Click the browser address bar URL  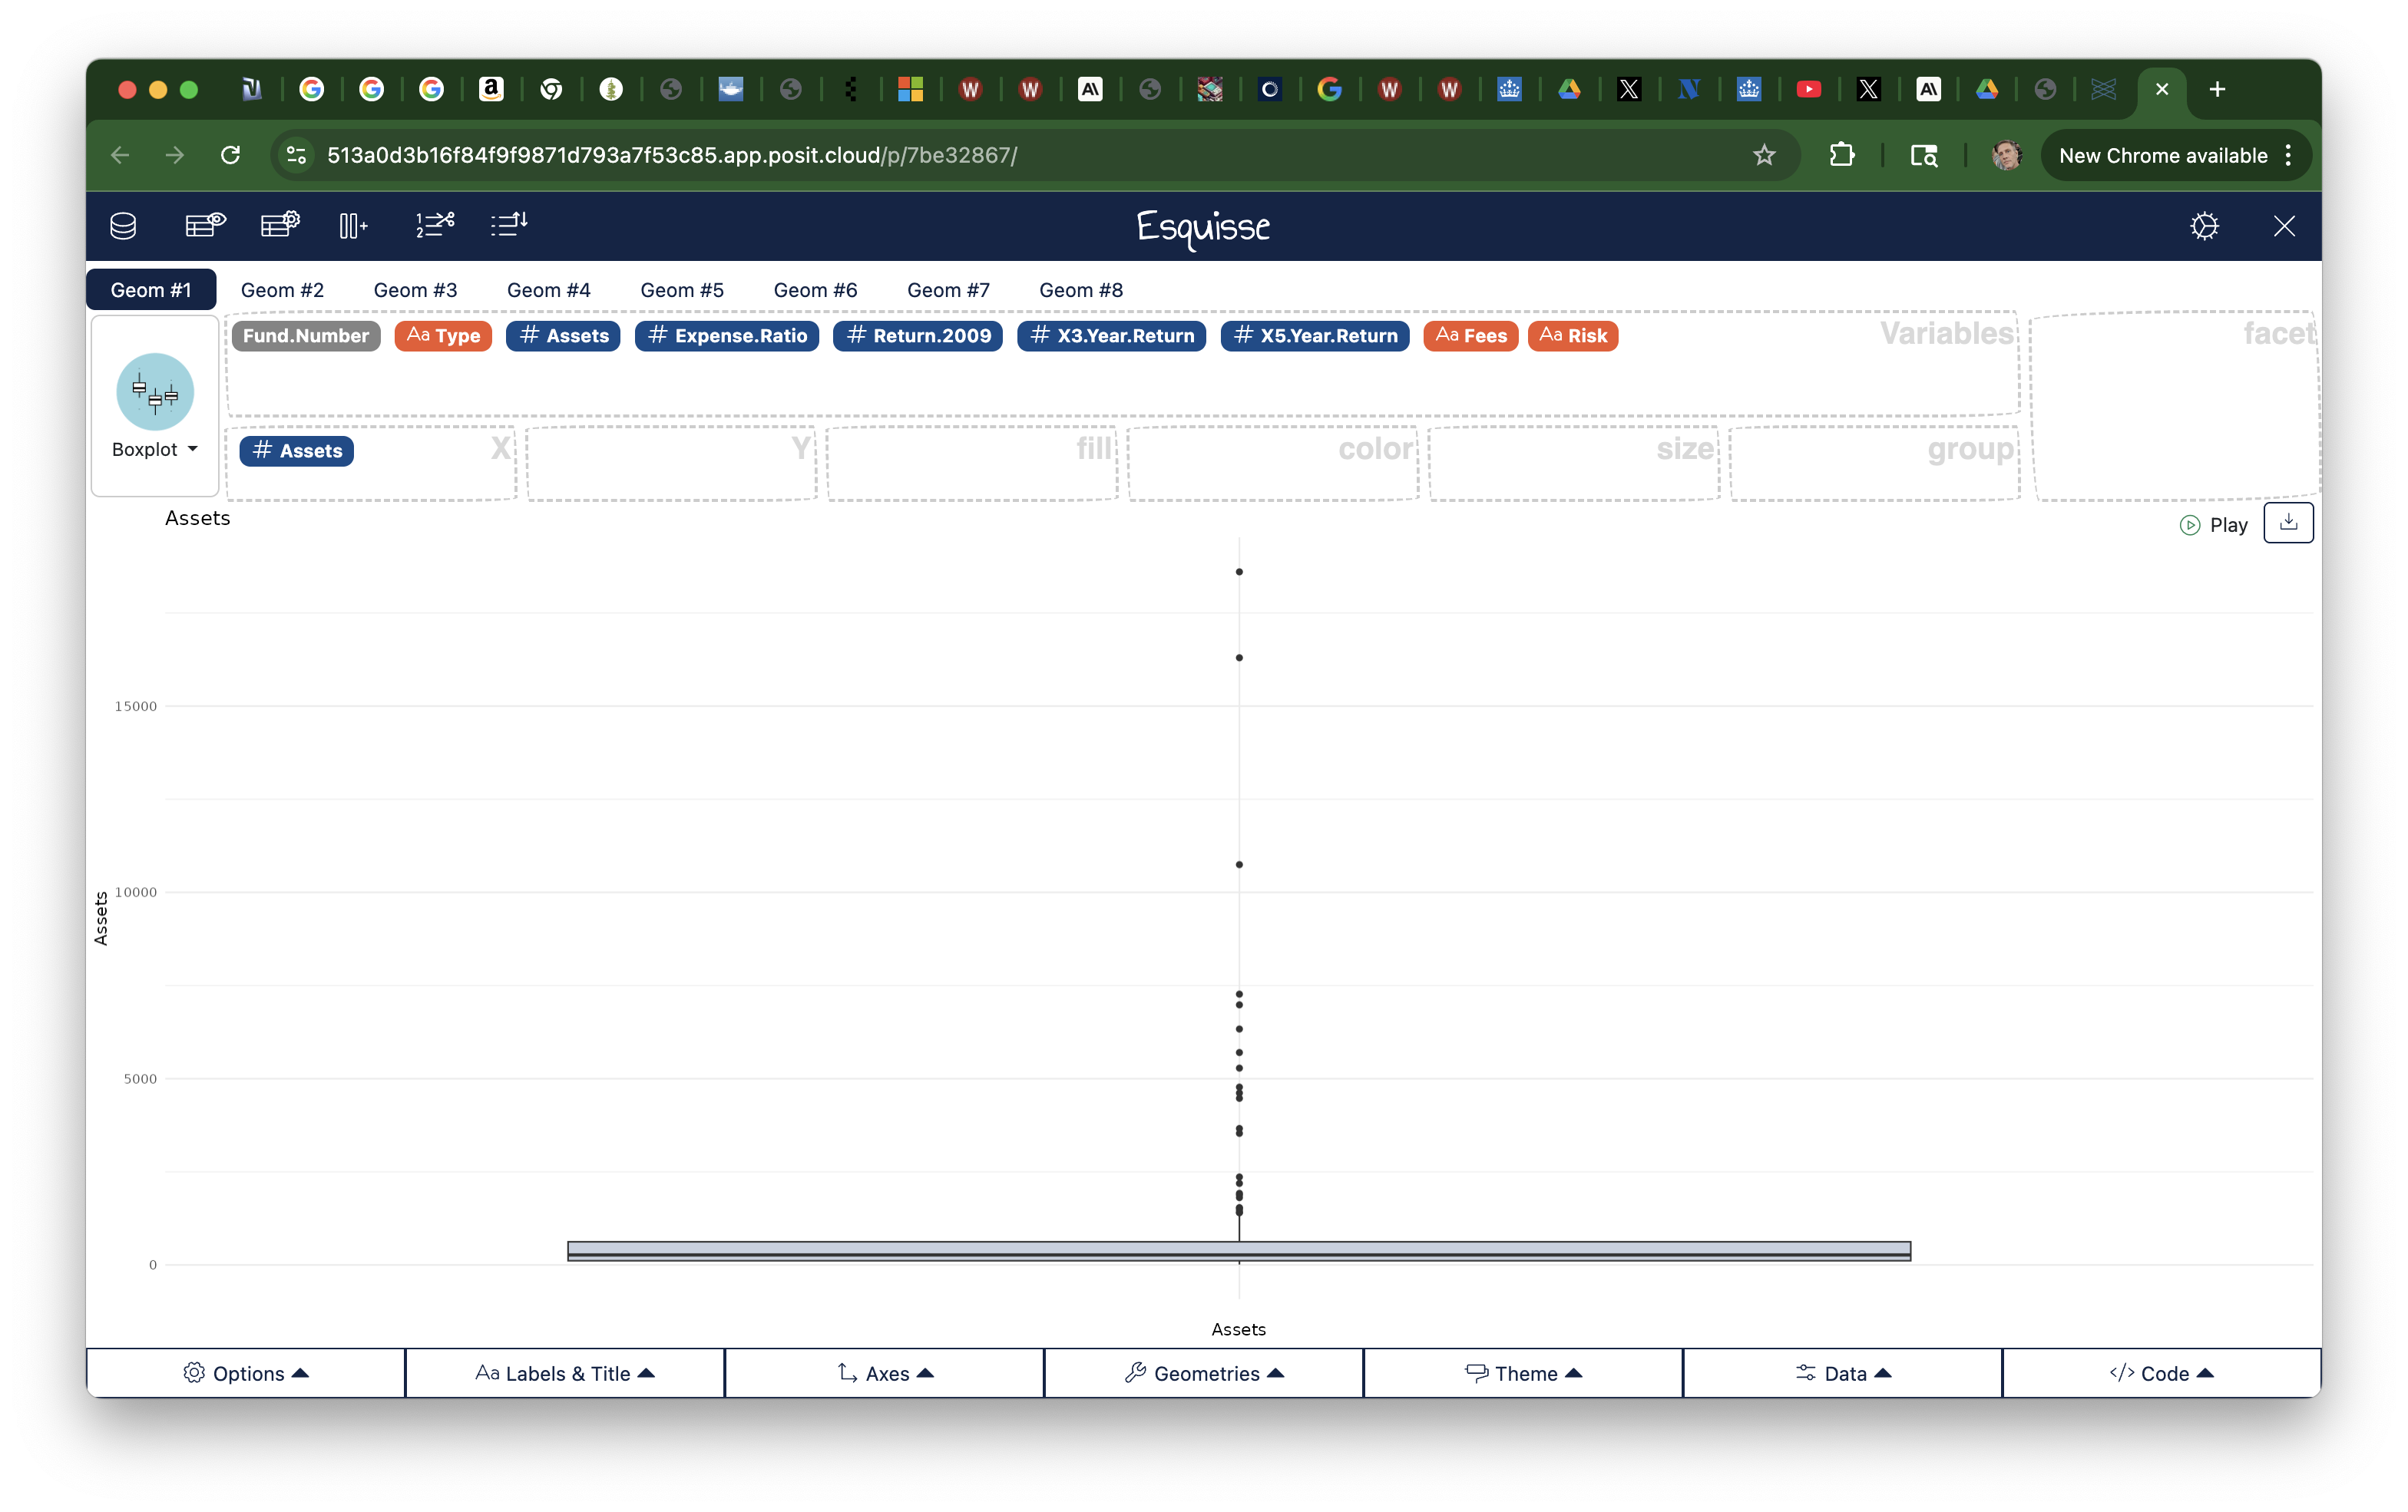671,155
